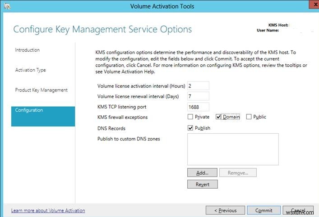The height and width of the screenshot is (217, 319).
Task: Select the Product Key Management step
Action: pyautogui.click(x=41, y=90)
